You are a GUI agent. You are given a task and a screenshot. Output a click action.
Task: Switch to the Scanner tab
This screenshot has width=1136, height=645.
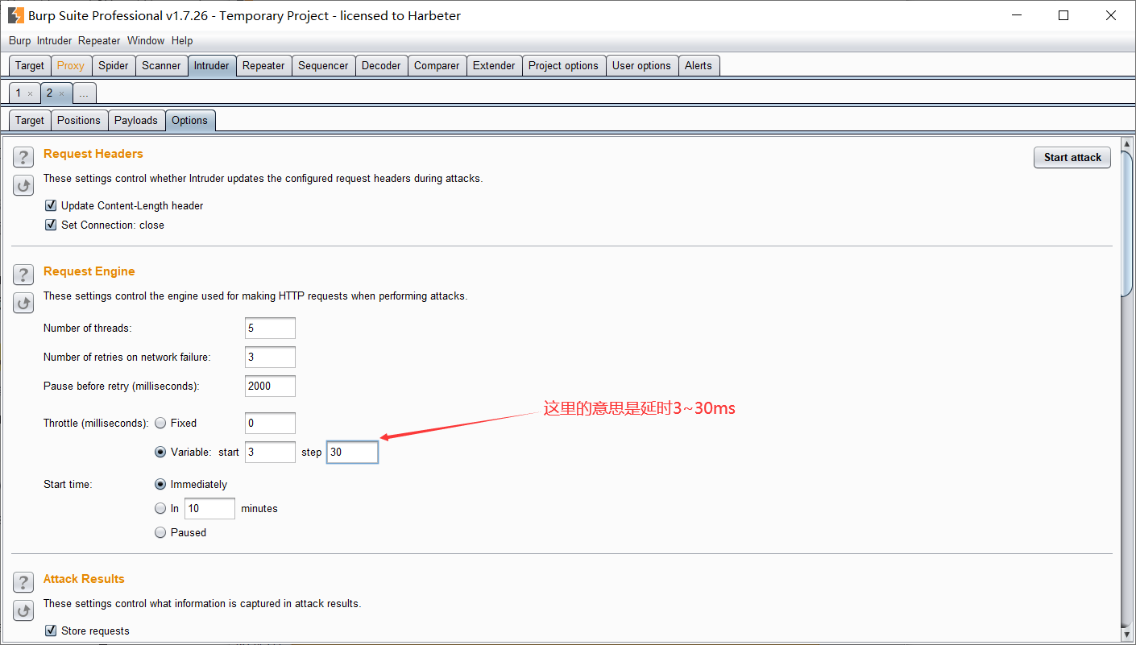pyautogui.click(x=161, y=65)
